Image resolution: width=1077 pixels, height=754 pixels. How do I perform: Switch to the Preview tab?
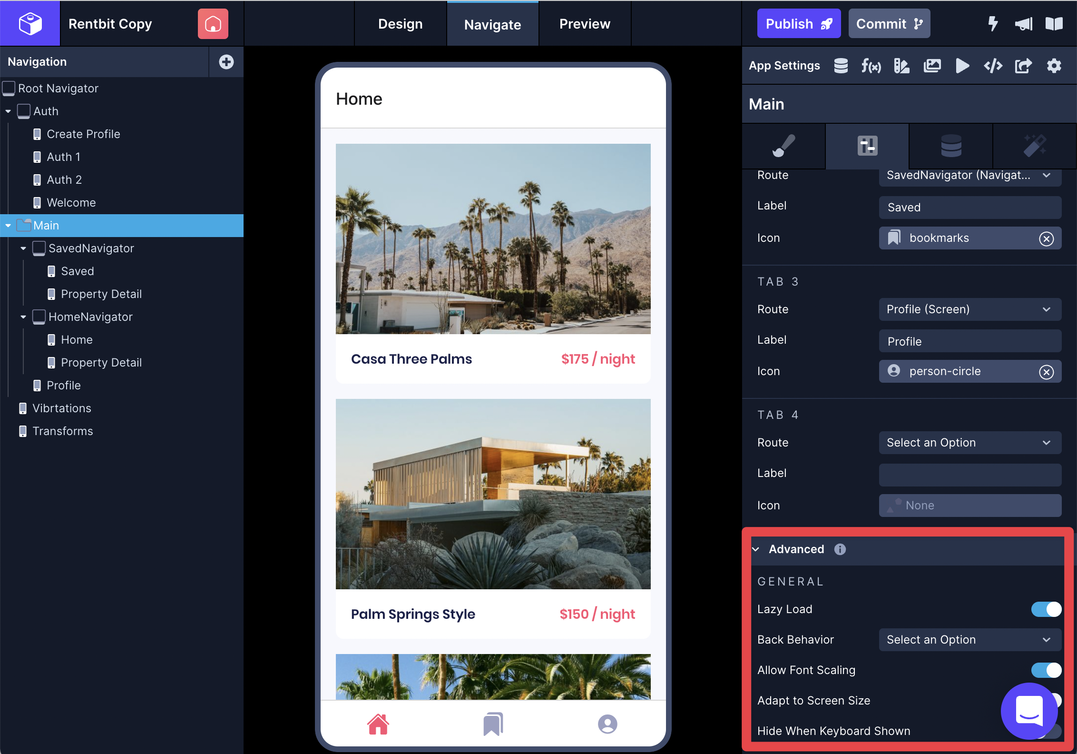pyautogui.click(x=585, y=24)
